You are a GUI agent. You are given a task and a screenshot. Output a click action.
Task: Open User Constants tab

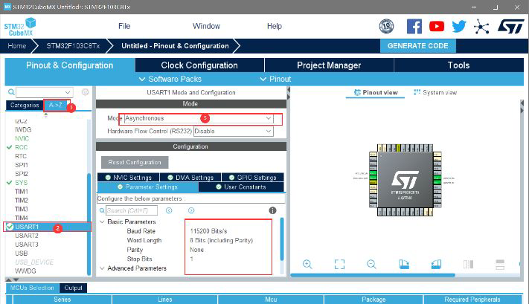click(241, 187)
